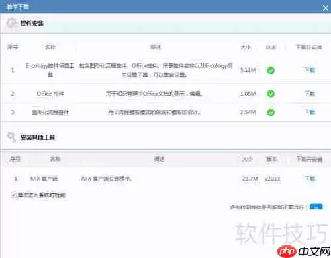
Task: Download the Office 控件 plugin
Action: (x=310, y=94)
